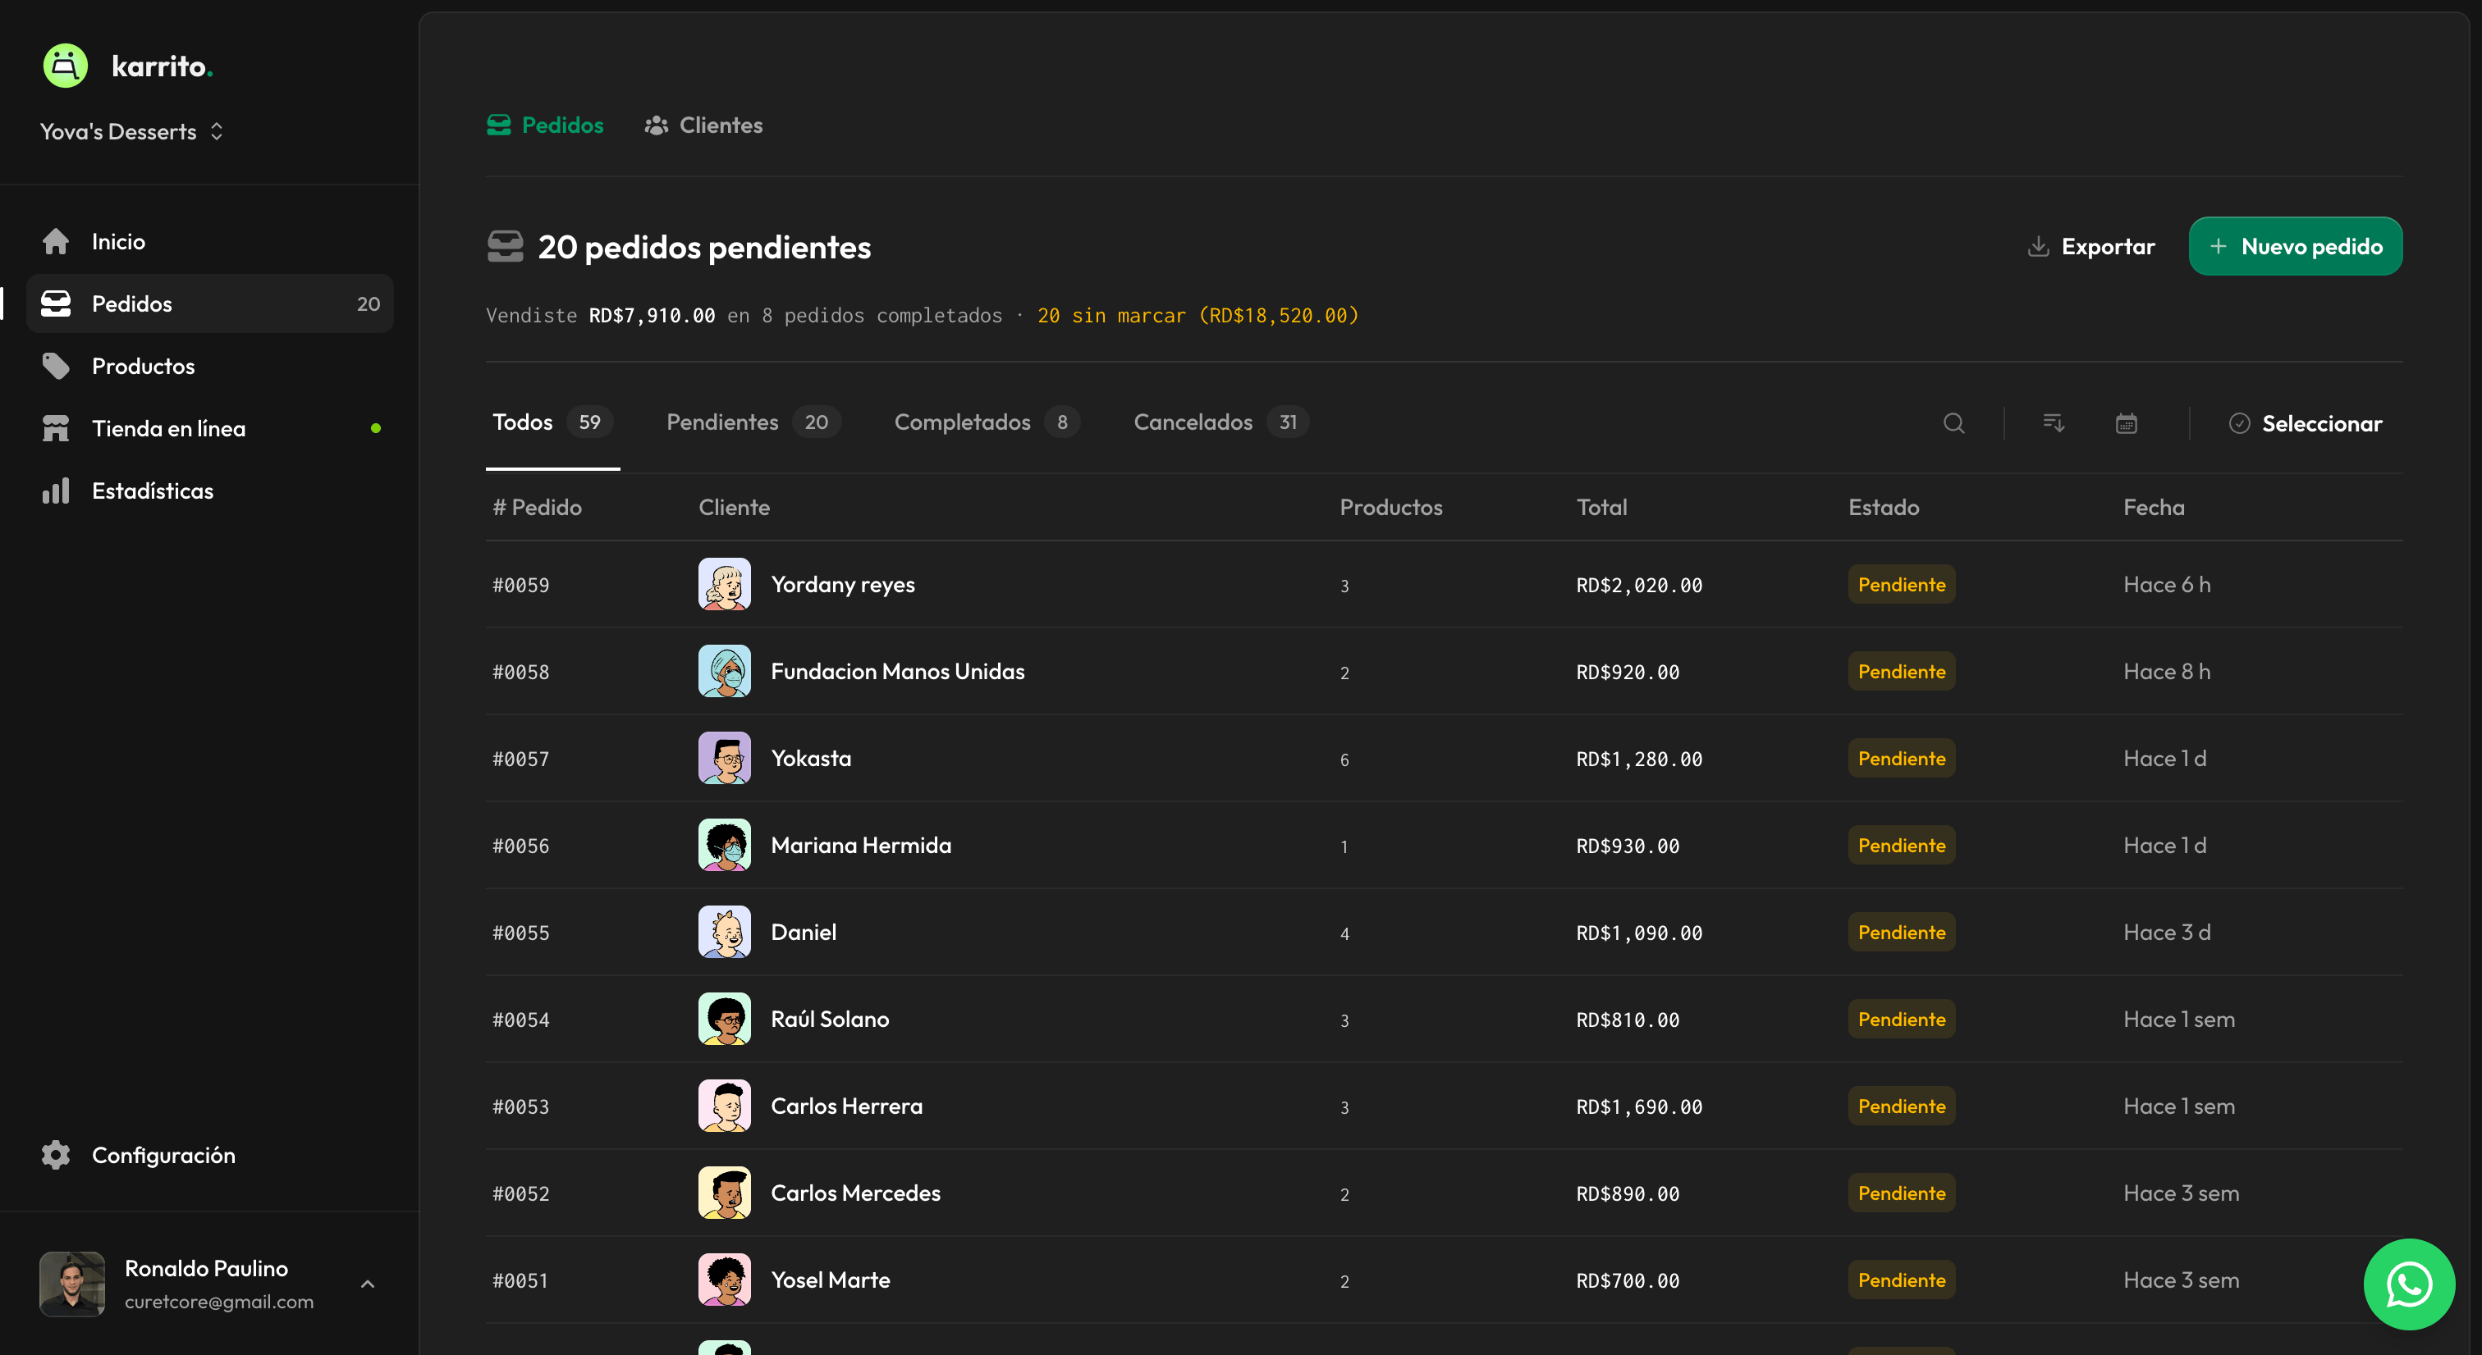Click Fundacion Manos Unidas avatar
Image resolution: width=2482 pixels, height=1355 pixels.
pyautogui.click(x=725, y=671)
